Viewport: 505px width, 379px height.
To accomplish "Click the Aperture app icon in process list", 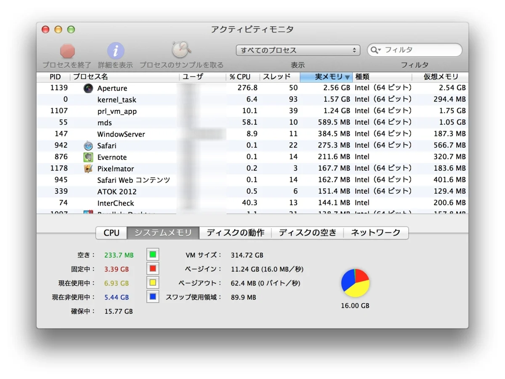I will [88, 88].
